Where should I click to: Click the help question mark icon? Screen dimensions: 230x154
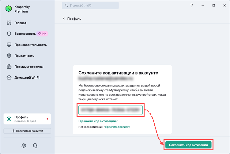192,6
